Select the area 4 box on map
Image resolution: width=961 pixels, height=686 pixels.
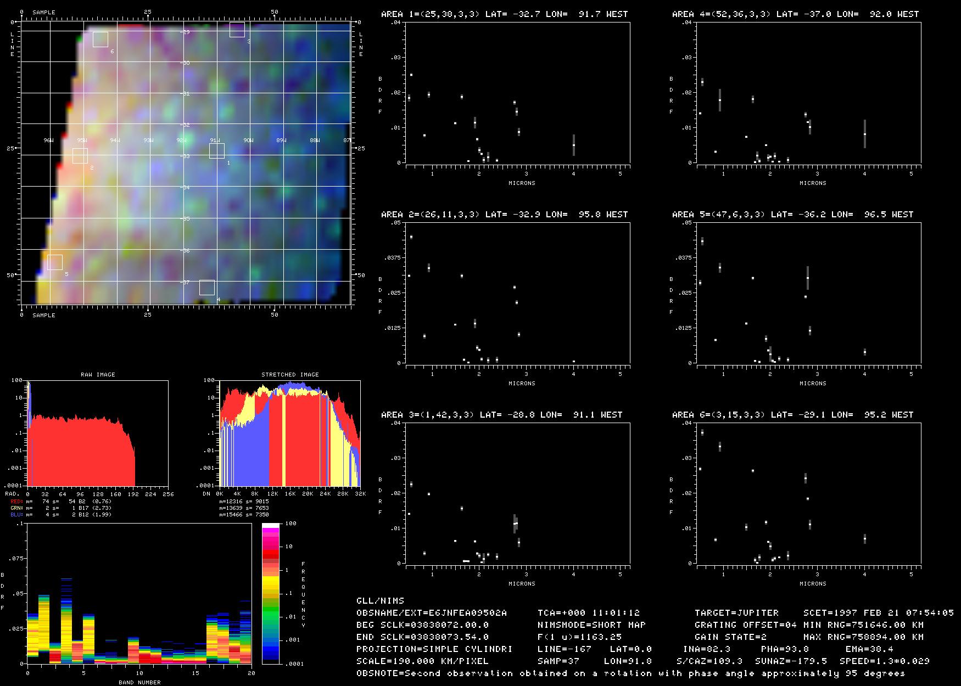click(x=207, y=288)
